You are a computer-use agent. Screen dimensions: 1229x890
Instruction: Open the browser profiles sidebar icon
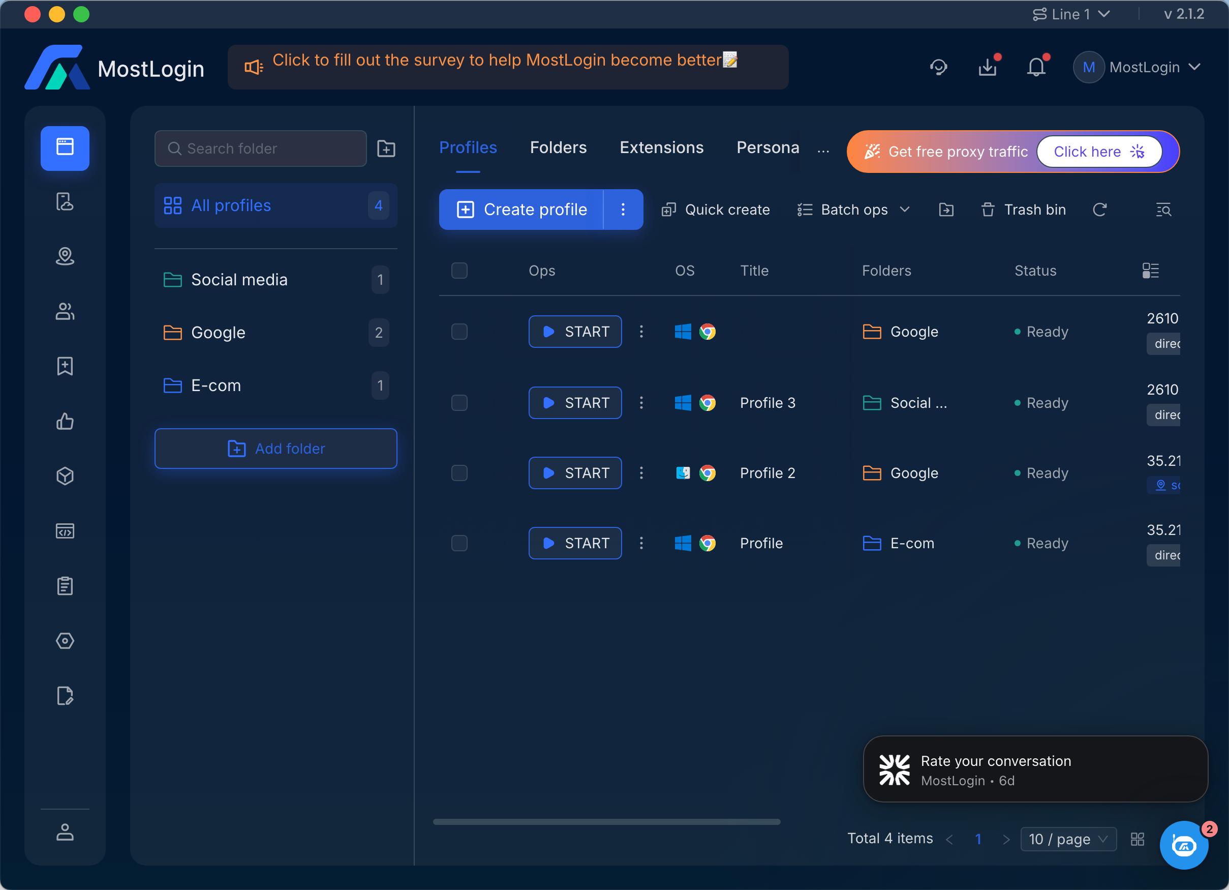(65, 147)
